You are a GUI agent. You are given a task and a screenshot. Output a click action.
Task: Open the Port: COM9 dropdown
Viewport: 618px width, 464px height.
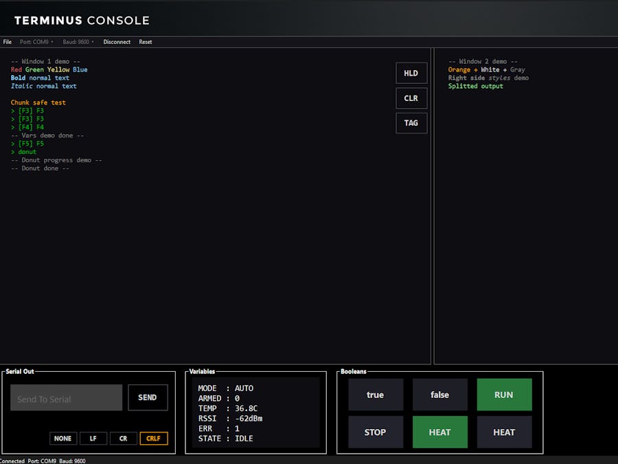click(x=36, y=42)
